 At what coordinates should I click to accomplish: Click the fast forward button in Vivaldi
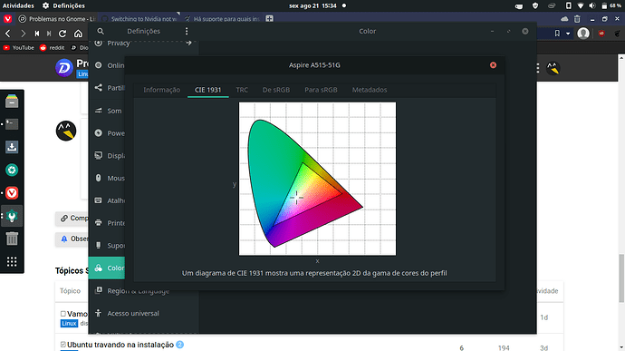[x=49, y=34]
